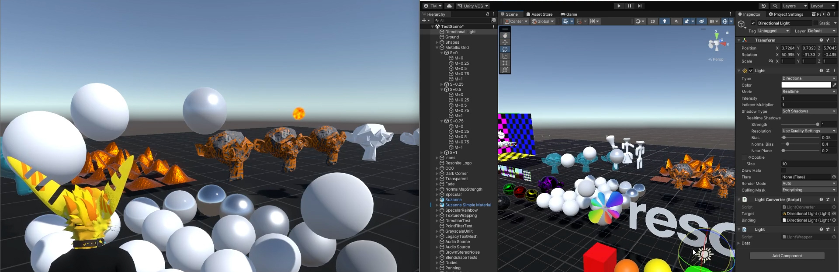Toggle scene visibility of hidden objects

coord(701,21)
